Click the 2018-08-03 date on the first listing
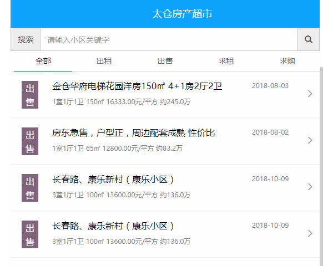The image size is (333, 266). coord(270,86)
